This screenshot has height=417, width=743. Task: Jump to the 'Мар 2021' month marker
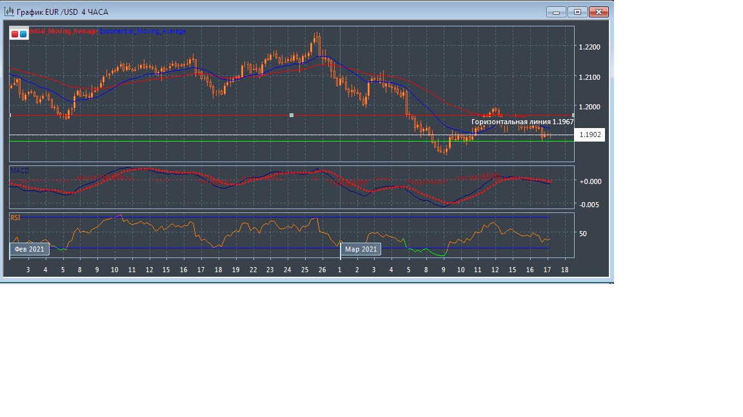pyautogui.click(x=361, y=249)
